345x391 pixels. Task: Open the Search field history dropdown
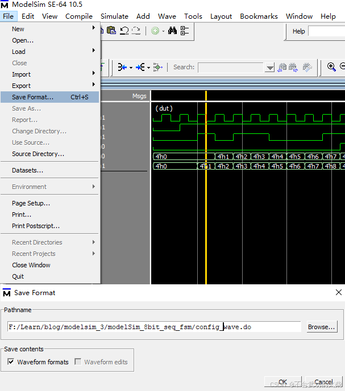pos(269,68)
